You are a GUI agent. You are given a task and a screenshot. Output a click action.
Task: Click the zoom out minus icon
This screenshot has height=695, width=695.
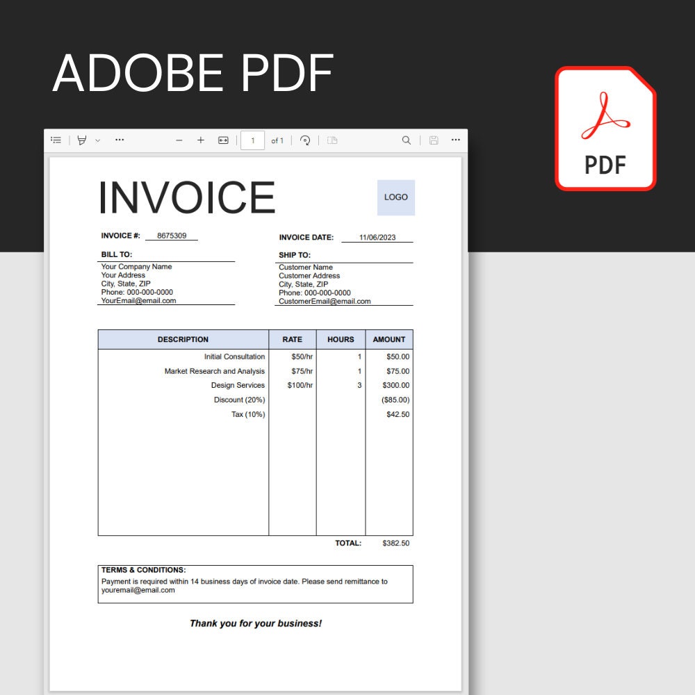point(179,140)
